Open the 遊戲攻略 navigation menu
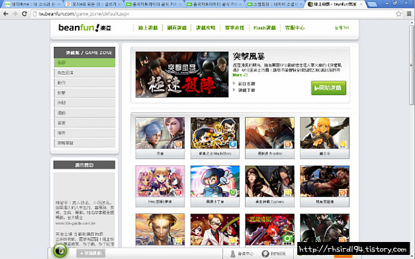The height and width of the screenshot is (259, 415). 205,28
